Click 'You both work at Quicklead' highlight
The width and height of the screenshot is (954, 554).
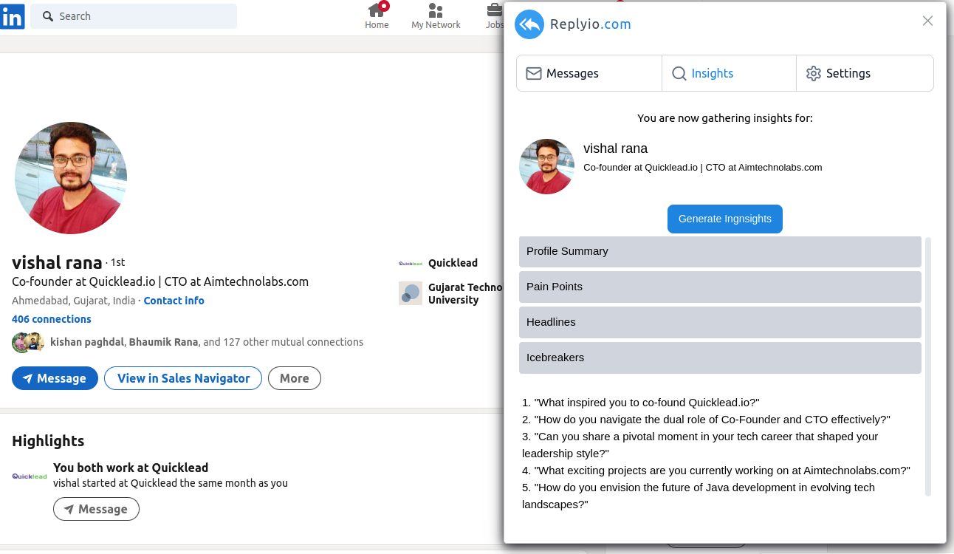click(x=131, y=468)
